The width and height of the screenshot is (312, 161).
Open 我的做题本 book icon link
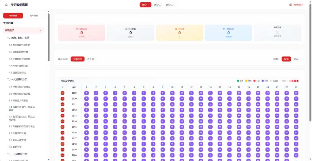[x=291, y=5]
